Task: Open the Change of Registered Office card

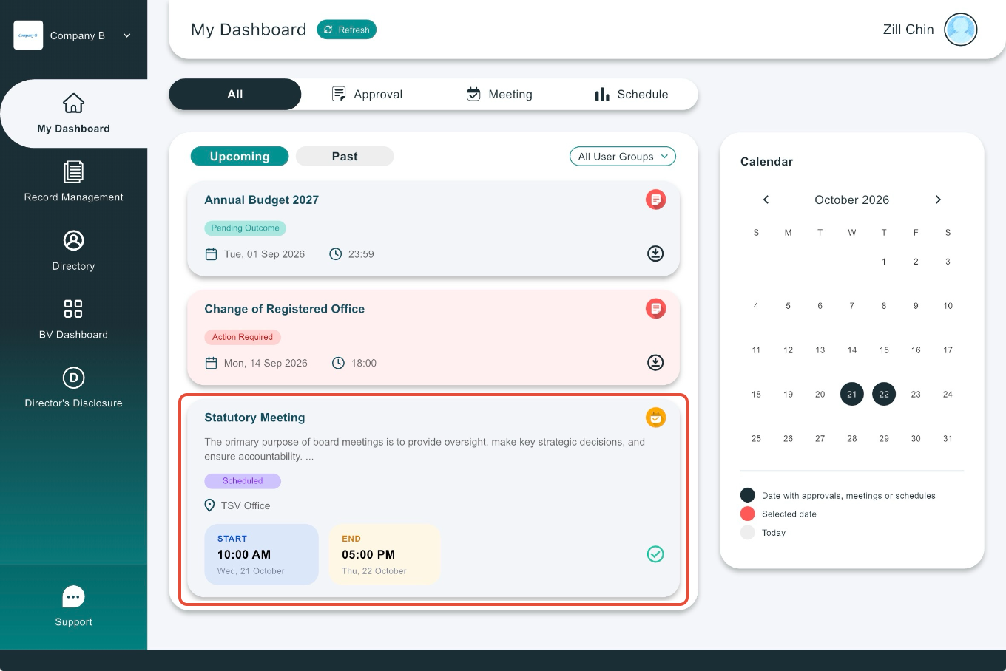Action: 433,337
